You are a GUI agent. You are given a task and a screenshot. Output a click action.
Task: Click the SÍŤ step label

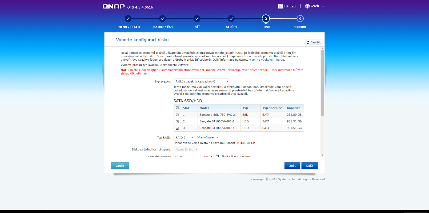pos(197,27)
